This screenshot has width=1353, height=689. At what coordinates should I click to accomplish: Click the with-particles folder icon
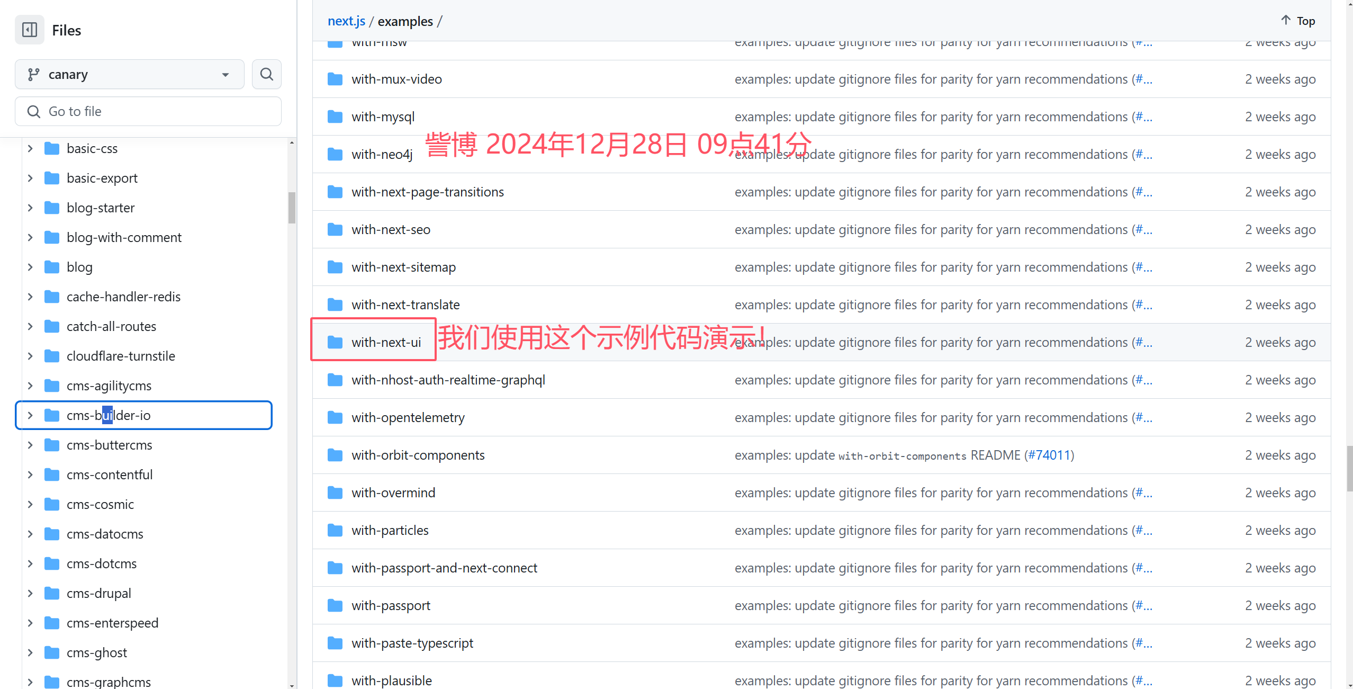tap(335, 530)
